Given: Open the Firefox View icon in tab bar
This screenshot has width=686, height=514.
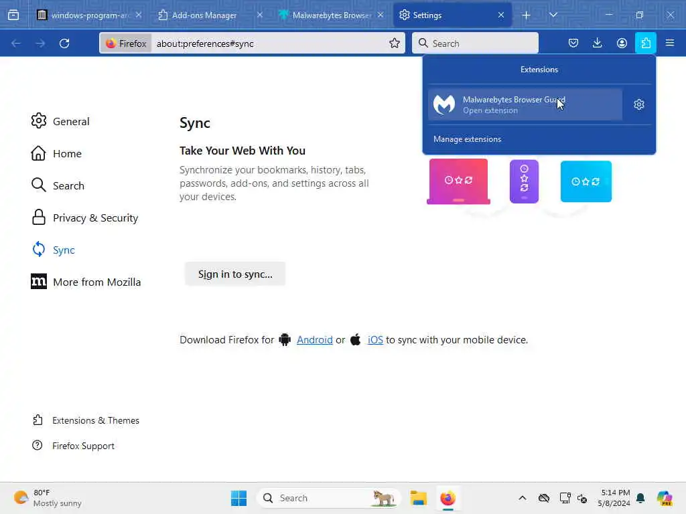Looking at the screenshot, I should (13, 15).
